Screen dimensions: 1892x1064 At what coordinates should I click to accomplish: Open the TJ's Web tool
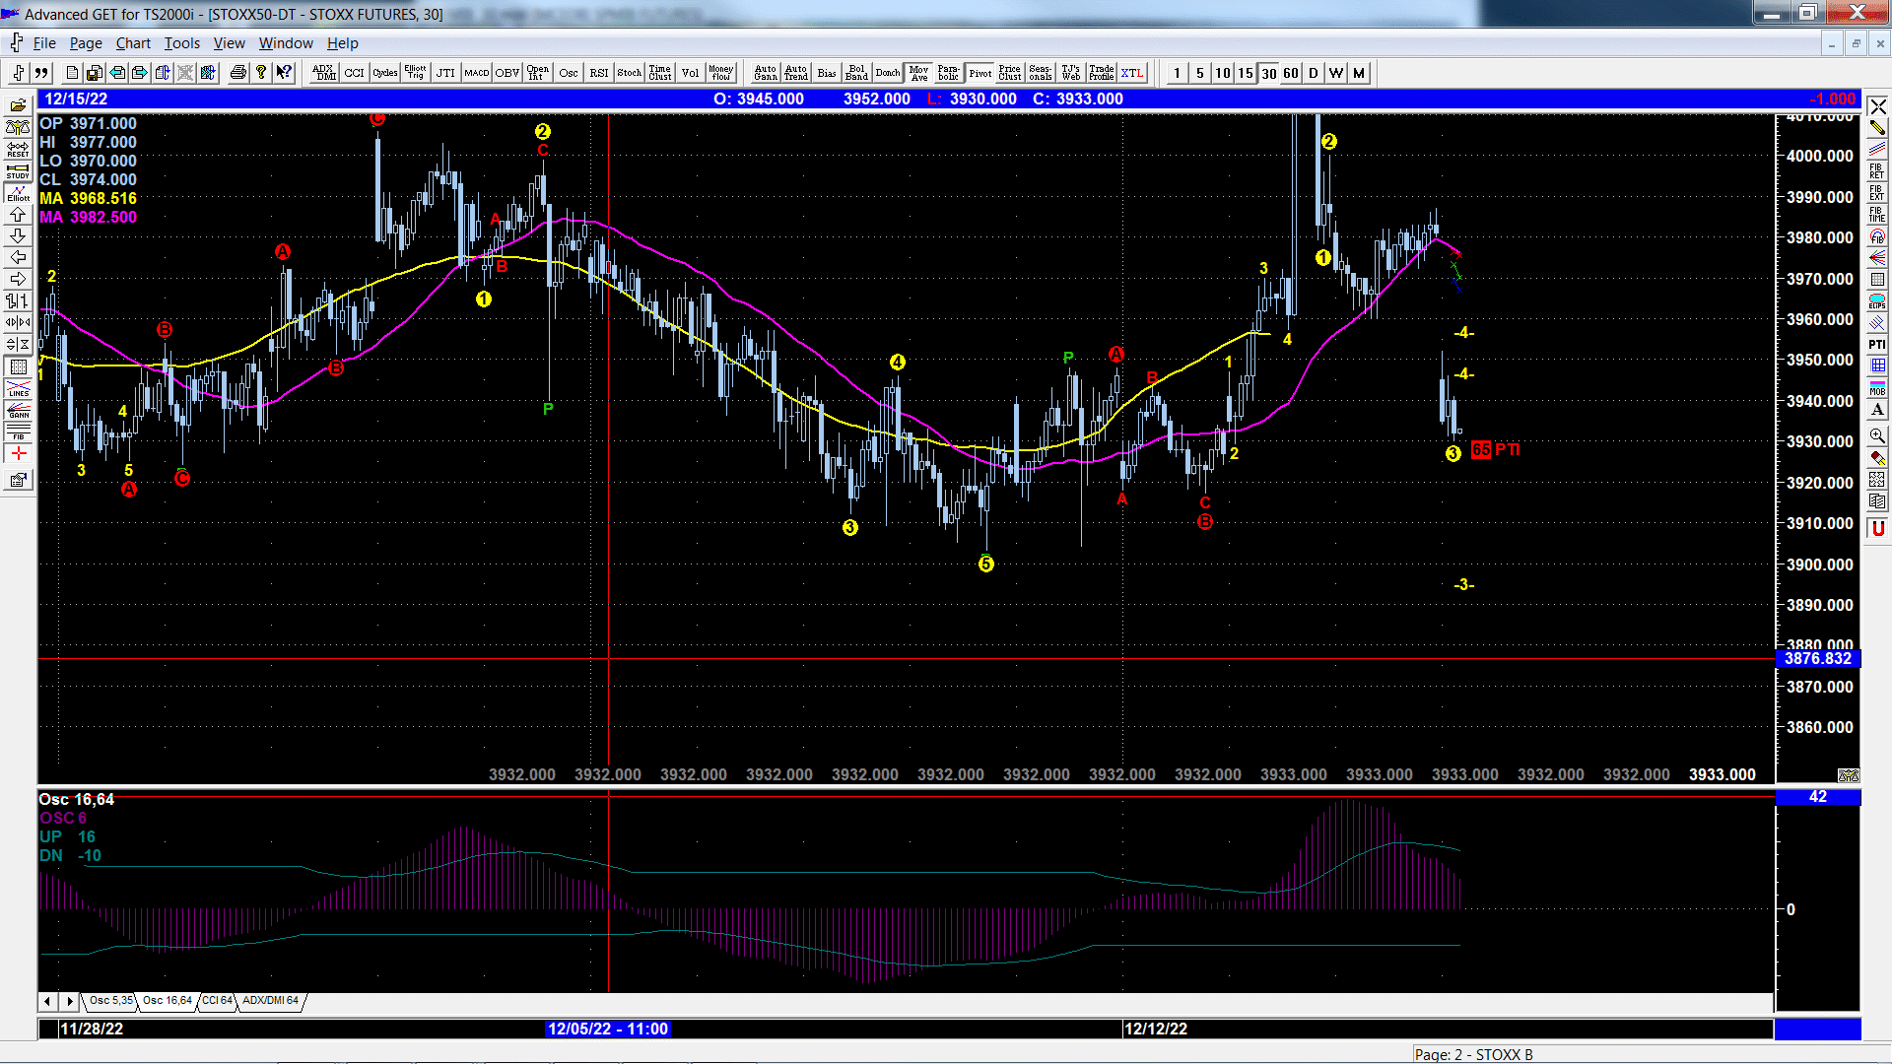(x=1071, y=73)
